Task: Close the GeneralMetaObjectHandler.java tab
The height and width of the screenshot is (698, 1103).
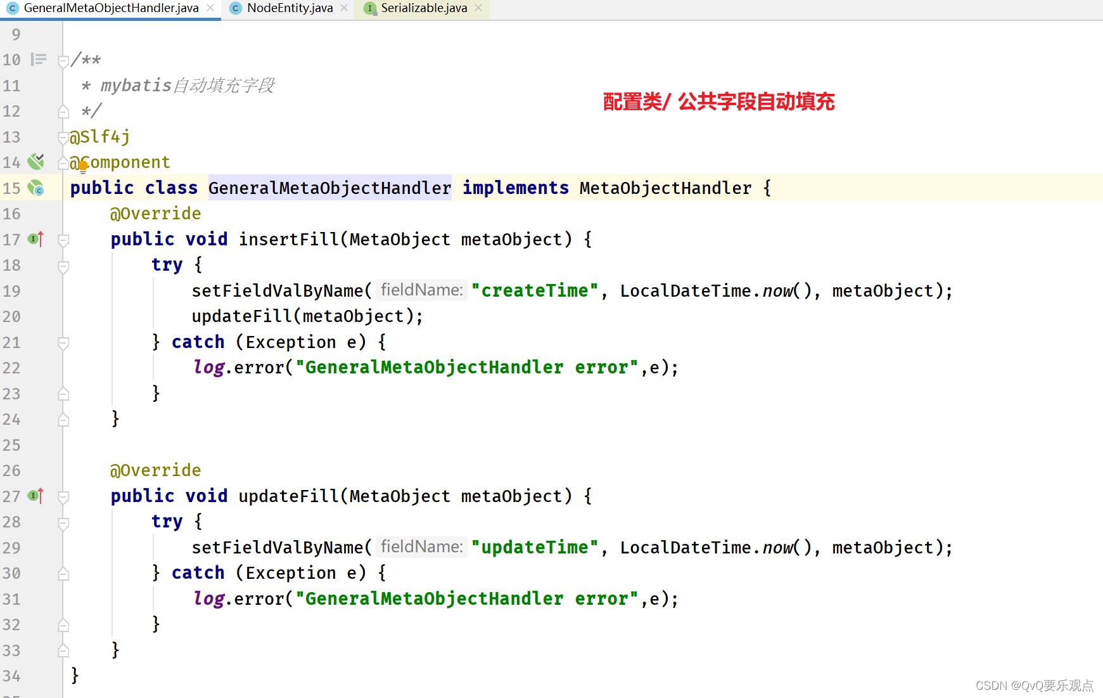Action: (x=210, y=8)
